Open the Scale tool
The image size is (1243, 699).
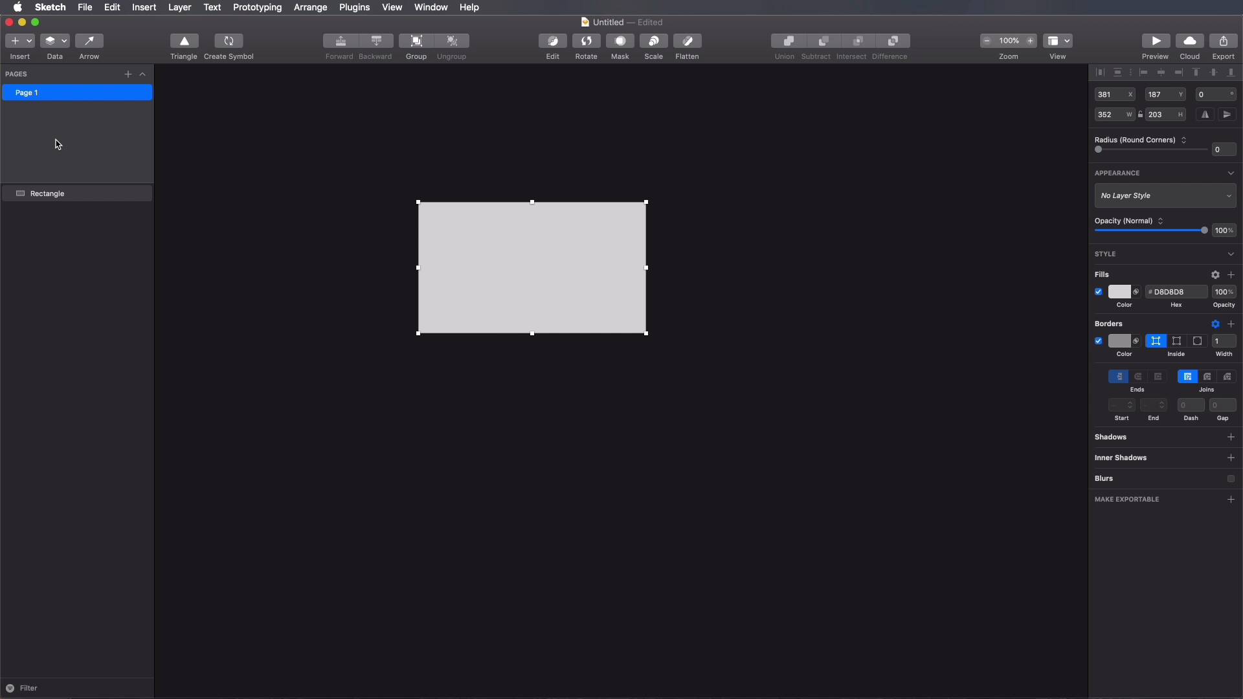click(654, 41)
